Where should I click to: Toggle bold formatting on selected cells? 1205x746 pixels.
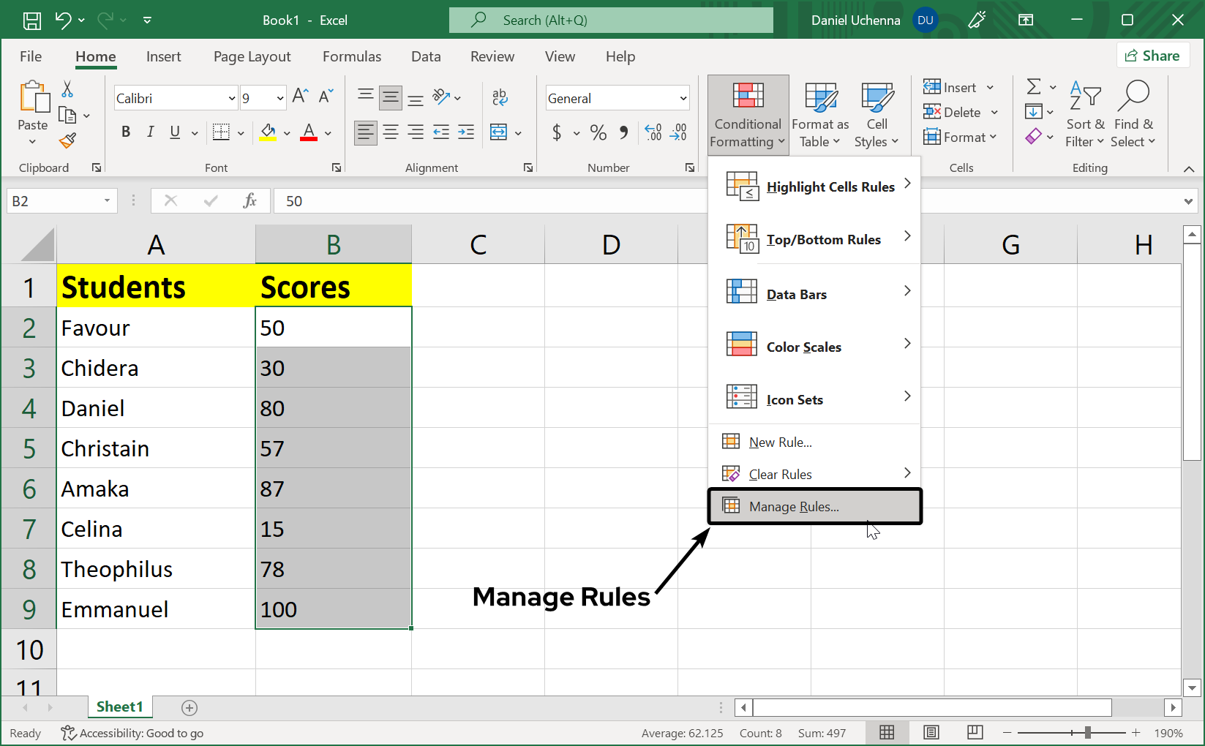pyautogui.click(x=125, y=132)
